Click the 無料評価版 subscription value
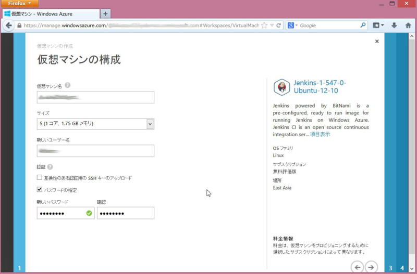Viewport: 417px width, 274px height. point(285,172)
